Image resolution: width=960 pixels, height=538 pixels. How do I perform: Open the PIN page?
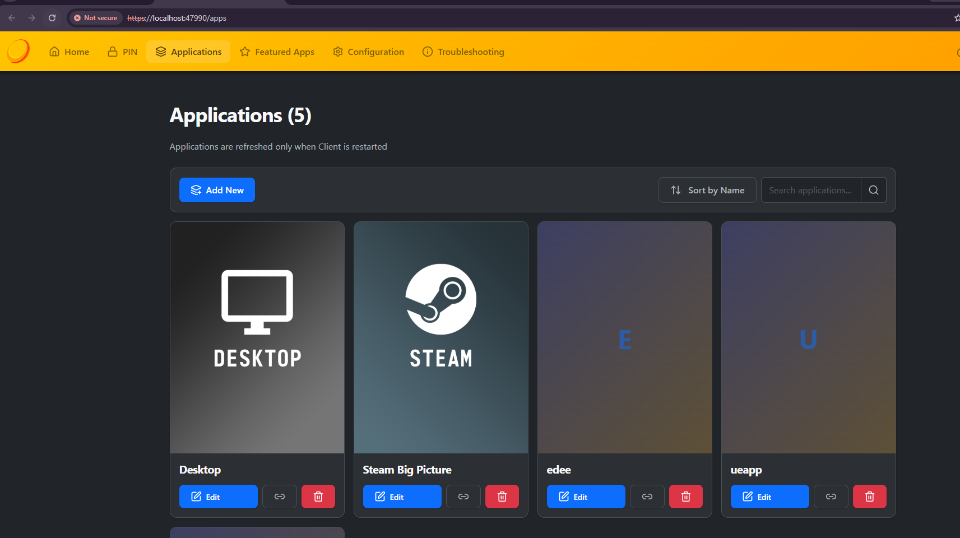point(122,52)
